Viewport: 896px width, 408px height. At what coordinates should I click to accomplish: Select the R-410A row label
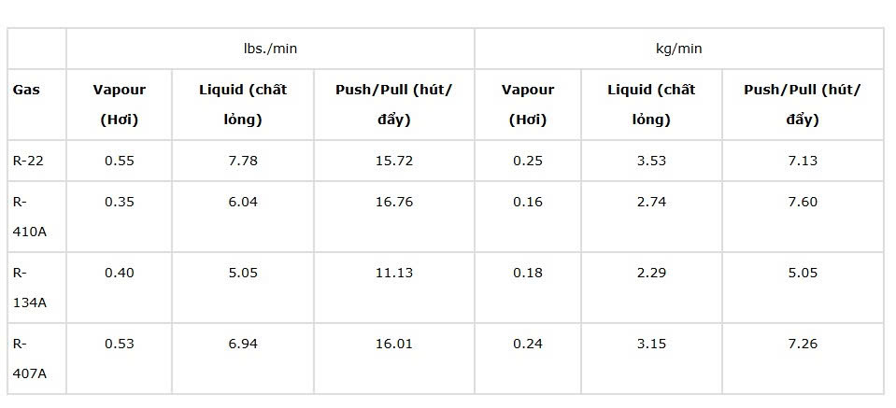click(28, 216)
